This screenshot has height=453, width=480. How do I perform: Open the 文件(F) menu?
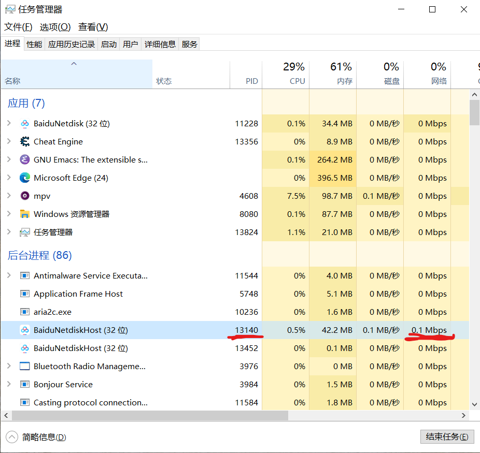coord(18,27)
